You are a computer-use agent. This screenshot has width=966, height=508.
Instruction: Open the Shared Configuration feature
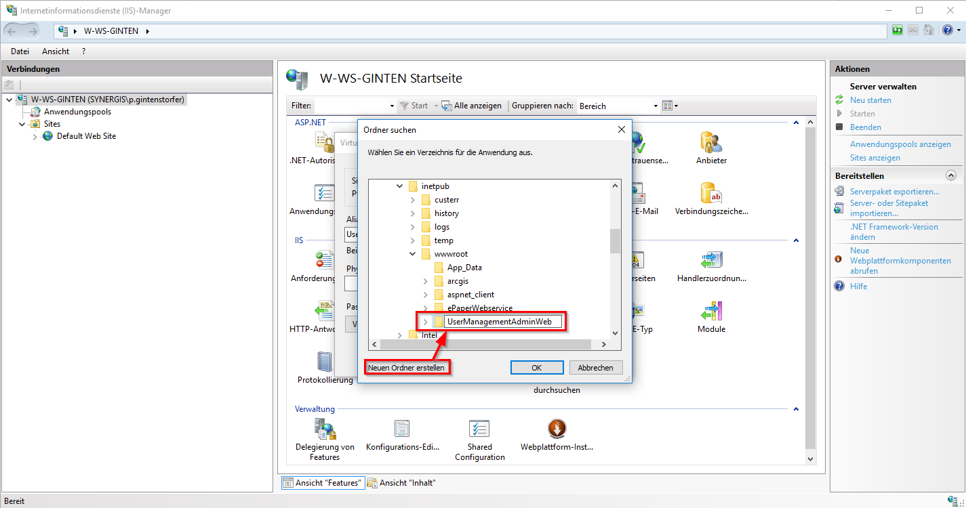(x=479, y=428)
